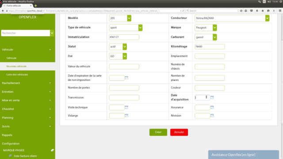The width and height of the screenshot is (283, 159).
Task: Open the network indicator in top bar
Action: 260,2
